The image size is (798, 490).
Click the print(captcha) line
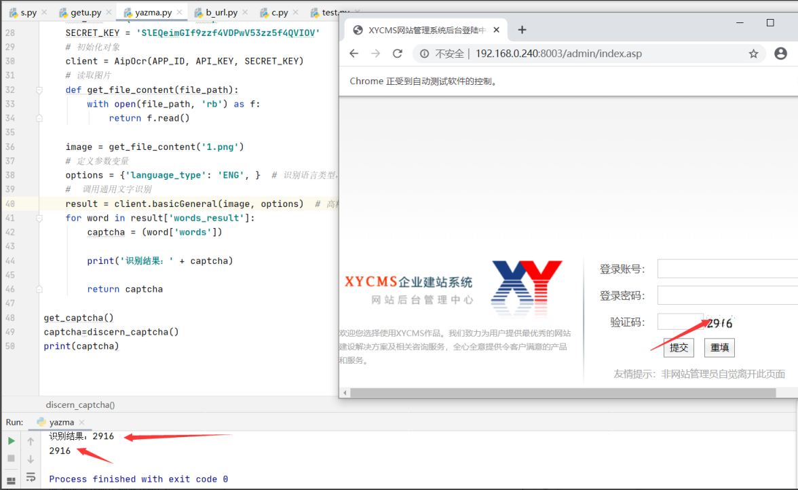point(81,346)
